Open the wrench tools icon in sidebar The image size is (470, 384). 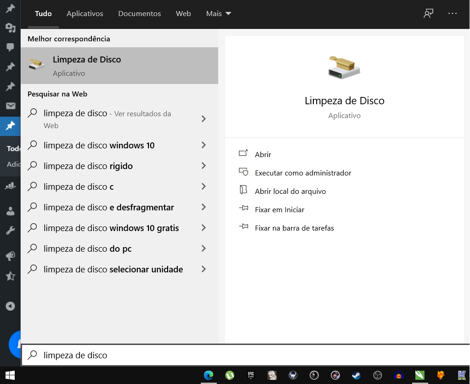coord(11,231)
